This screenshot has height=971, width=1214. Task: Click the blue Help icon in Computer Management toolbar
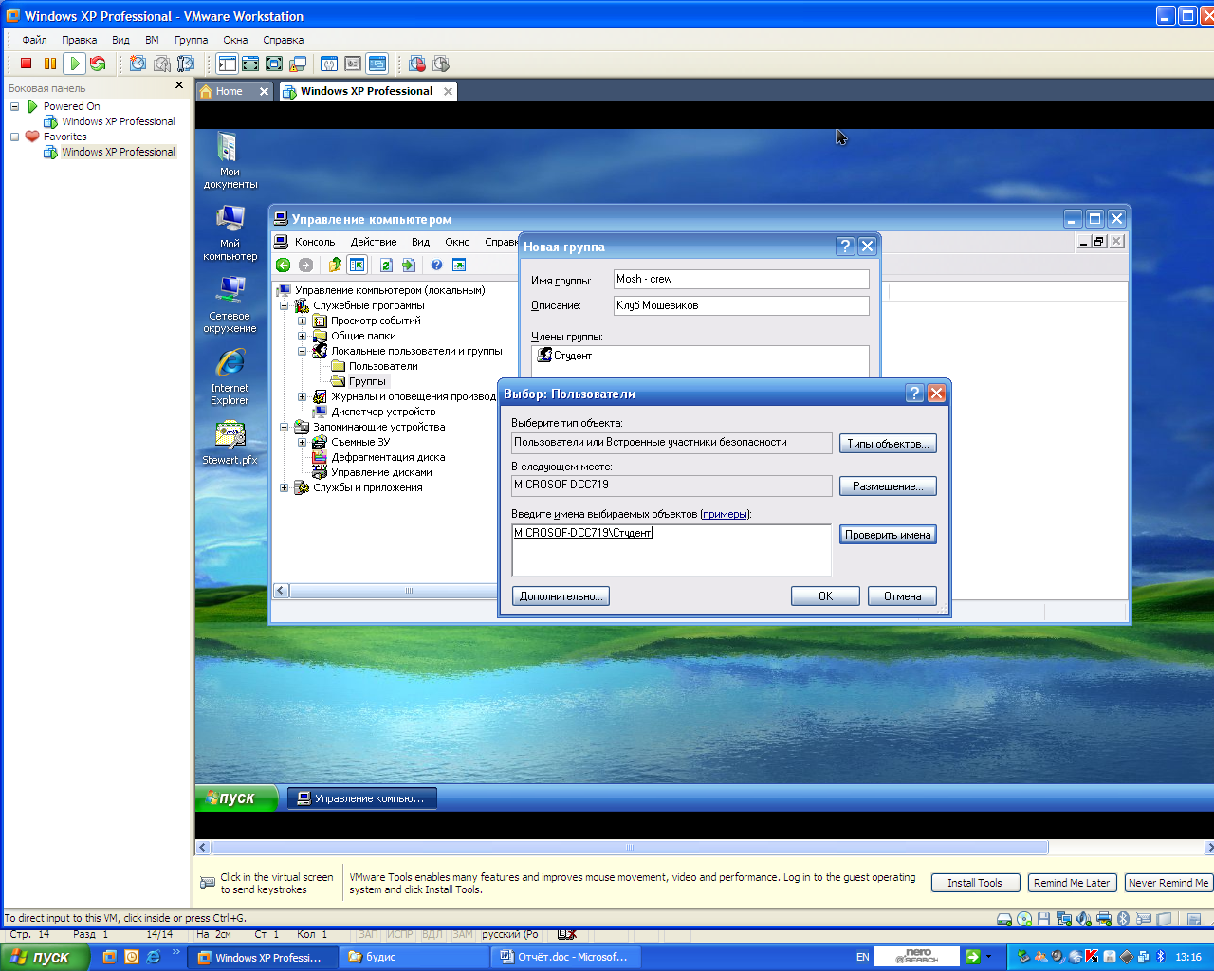coord(436,266)
